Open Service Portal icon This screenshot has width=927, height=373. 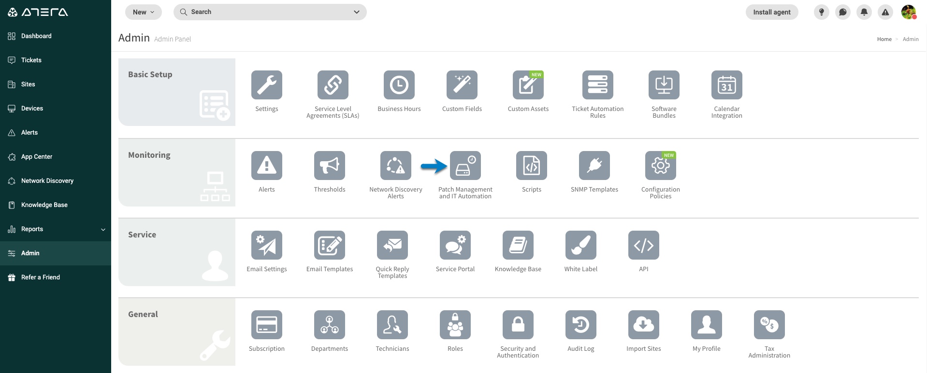click(x=455, y=245)
